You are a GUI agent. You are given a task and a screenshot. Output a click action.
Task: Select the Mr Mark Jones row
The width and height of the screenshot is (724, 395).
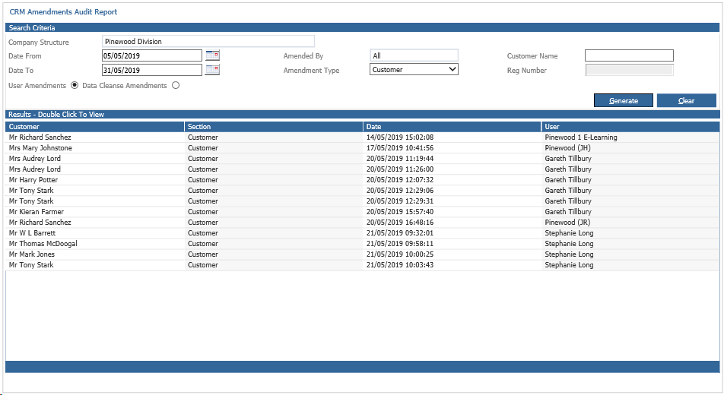363,254
